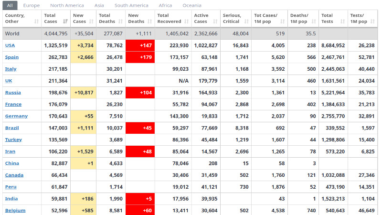Click USA's yellow new cases cell
The height and width of the screenshot is (215, 382).
click(x=83, y=45)
